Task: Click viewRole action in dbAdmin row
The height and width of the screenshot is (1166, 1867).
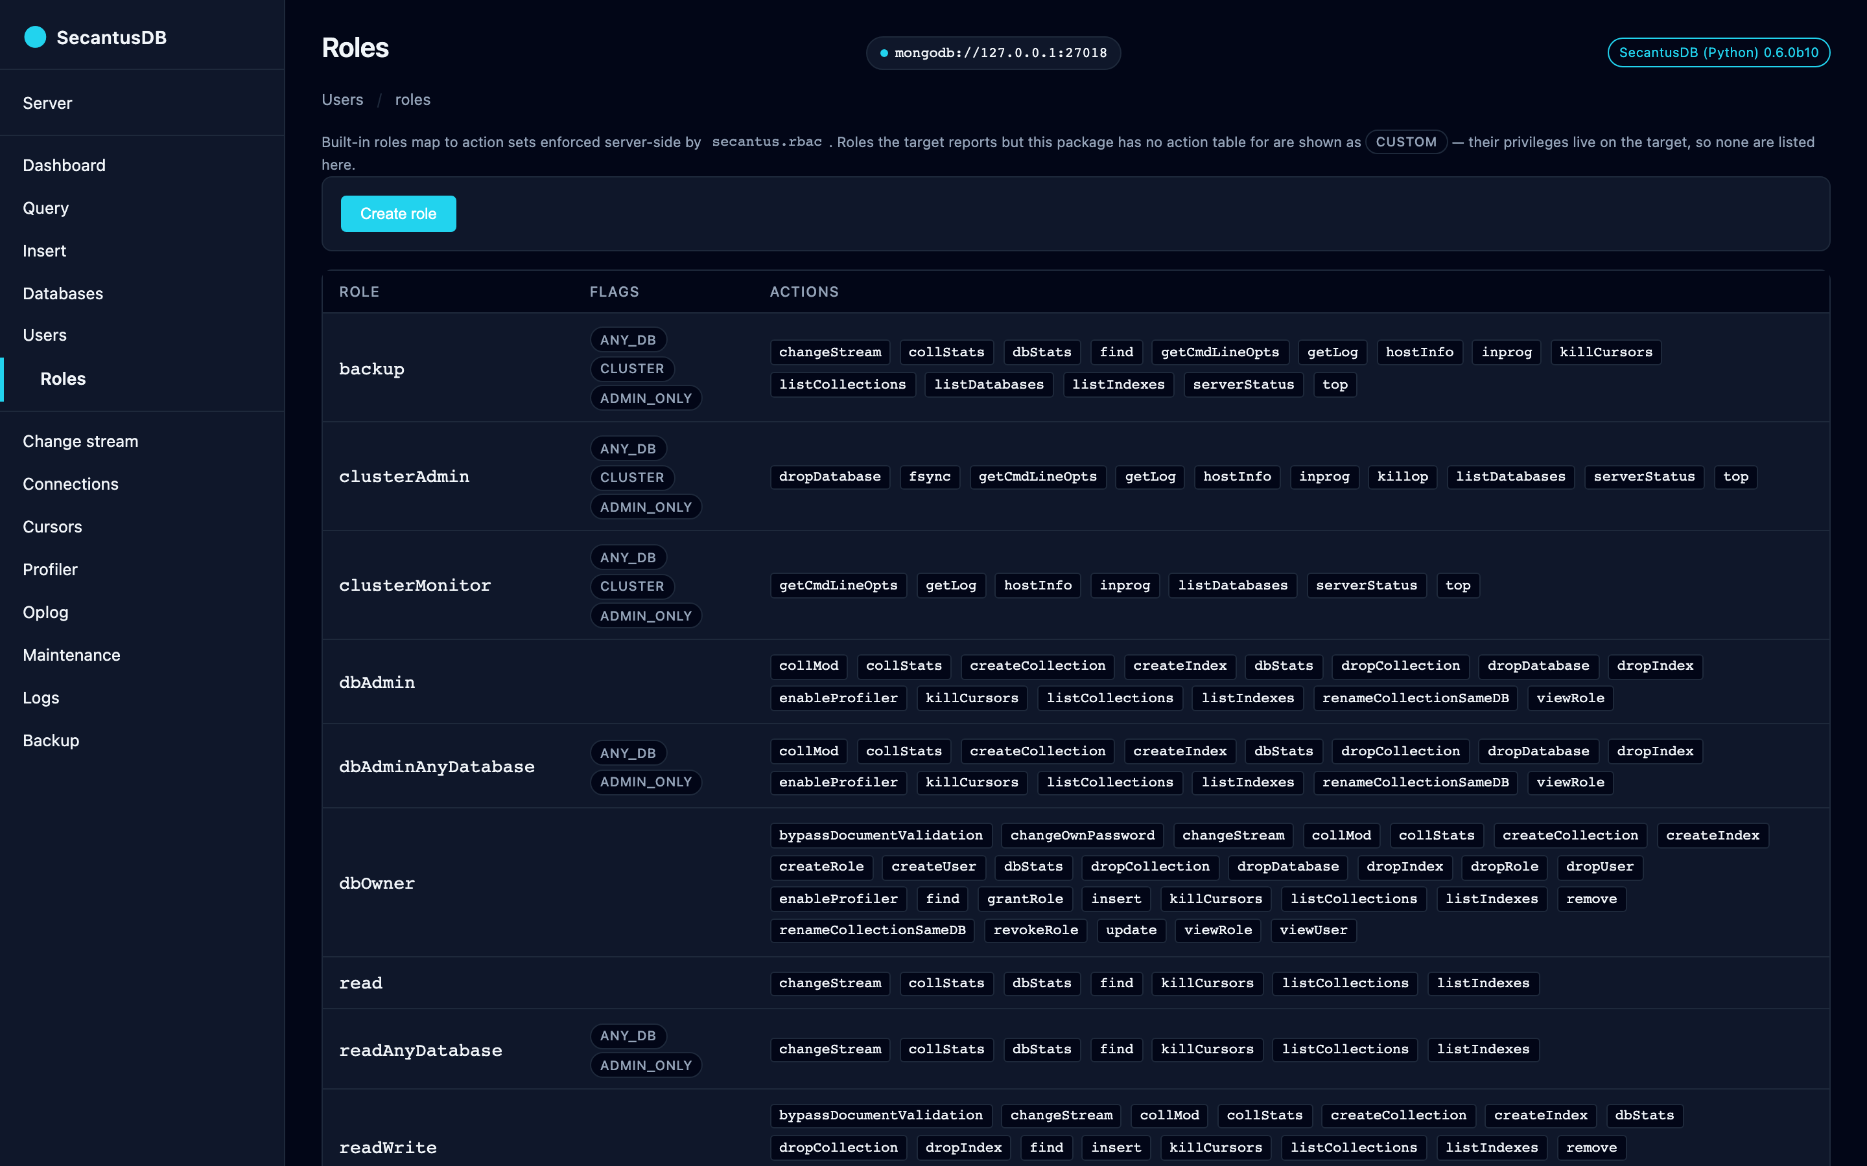Action: tap(1570, 698)
